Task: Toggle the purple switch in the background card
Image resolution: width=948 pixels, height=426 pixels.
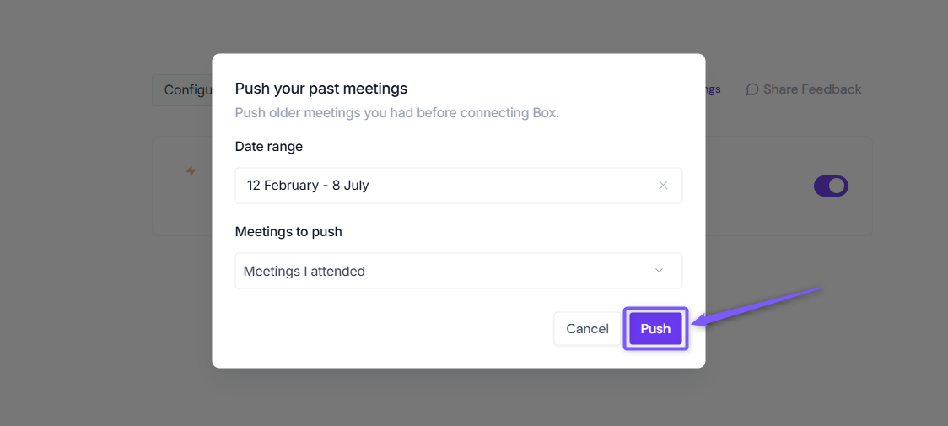Action: [x=831, y=186]
